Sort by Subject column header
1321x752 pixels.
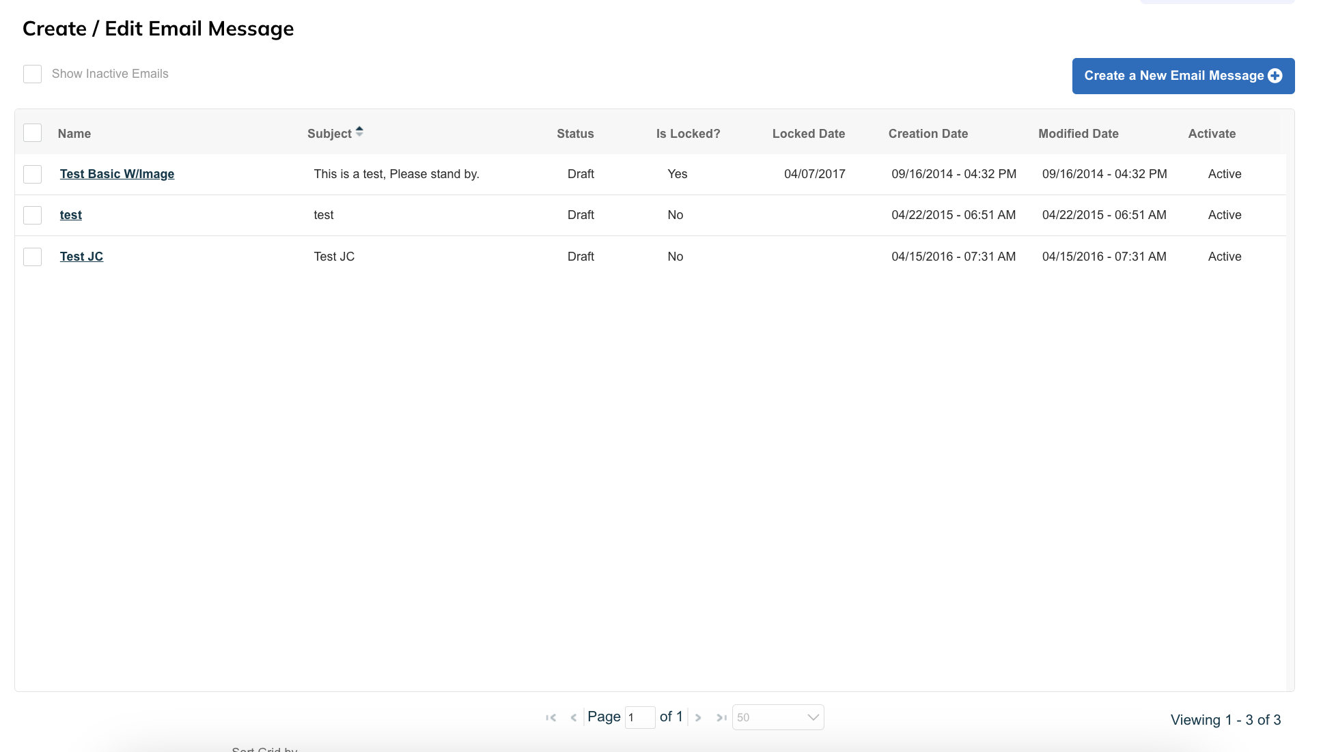pos(329,134)
